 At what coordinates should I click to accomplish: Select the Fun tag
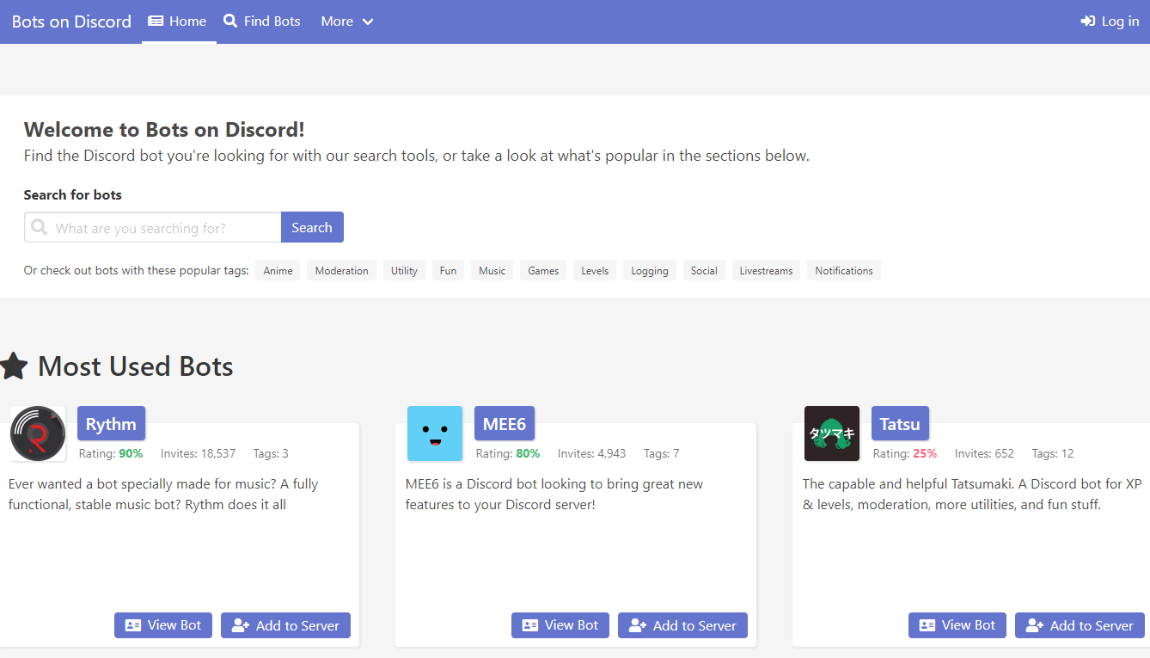click(448, 271)
